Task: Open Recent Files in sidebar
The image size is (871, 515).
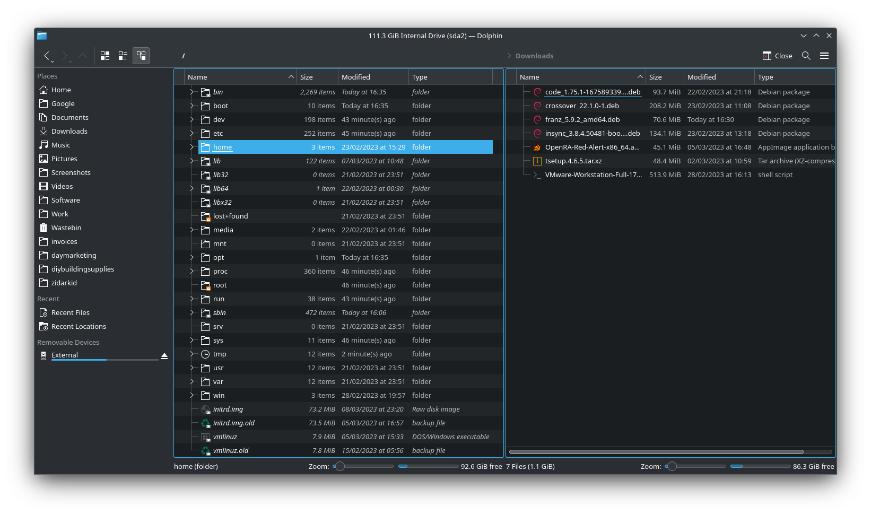Action: point(70,313)
